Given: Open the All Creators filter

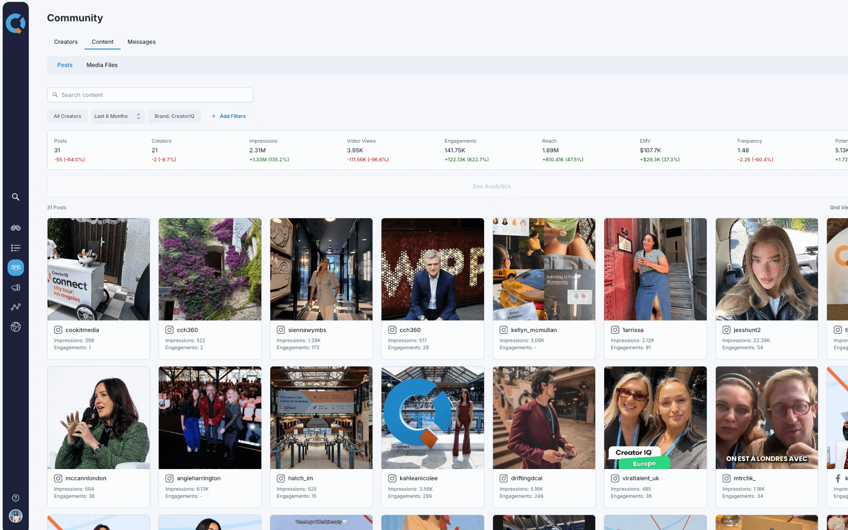Looking at the screenshot, I should click(67, 116).
